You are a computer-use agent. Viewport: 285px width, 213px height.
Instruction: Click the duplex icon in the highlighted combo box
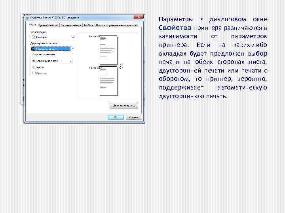[x=33, y=49]
